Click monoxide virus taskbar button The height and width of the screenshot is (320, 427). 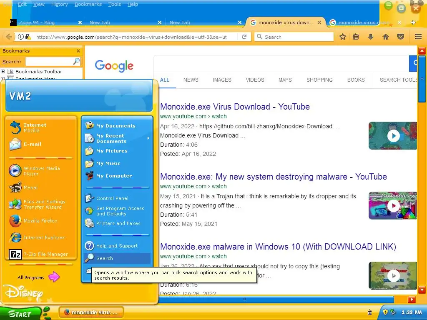[x=91, y=312]
